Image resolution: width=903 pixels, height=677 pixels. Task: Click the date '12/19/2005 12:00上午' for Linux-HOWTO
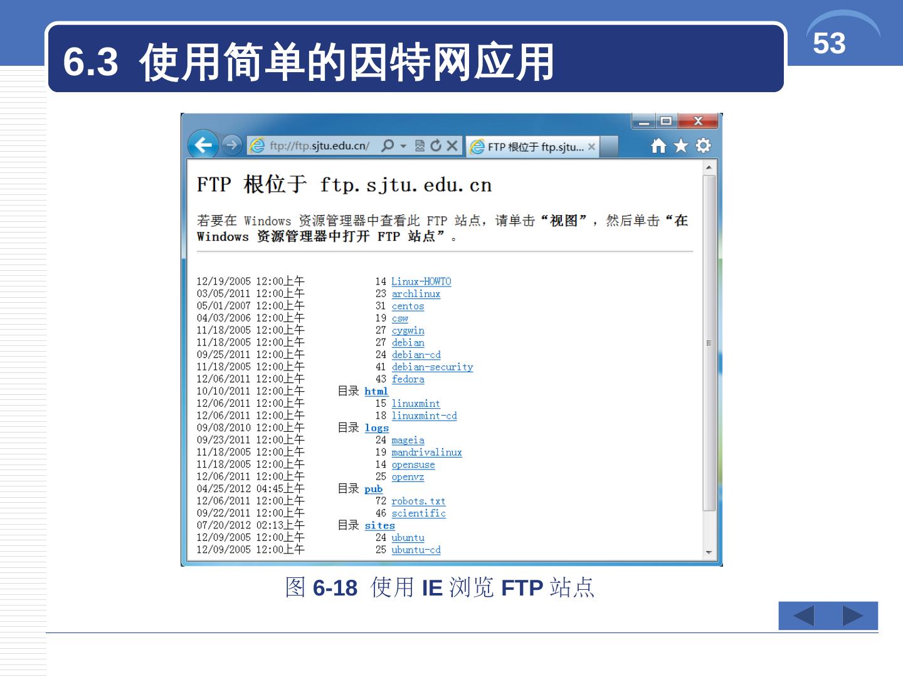pos(250,281)
